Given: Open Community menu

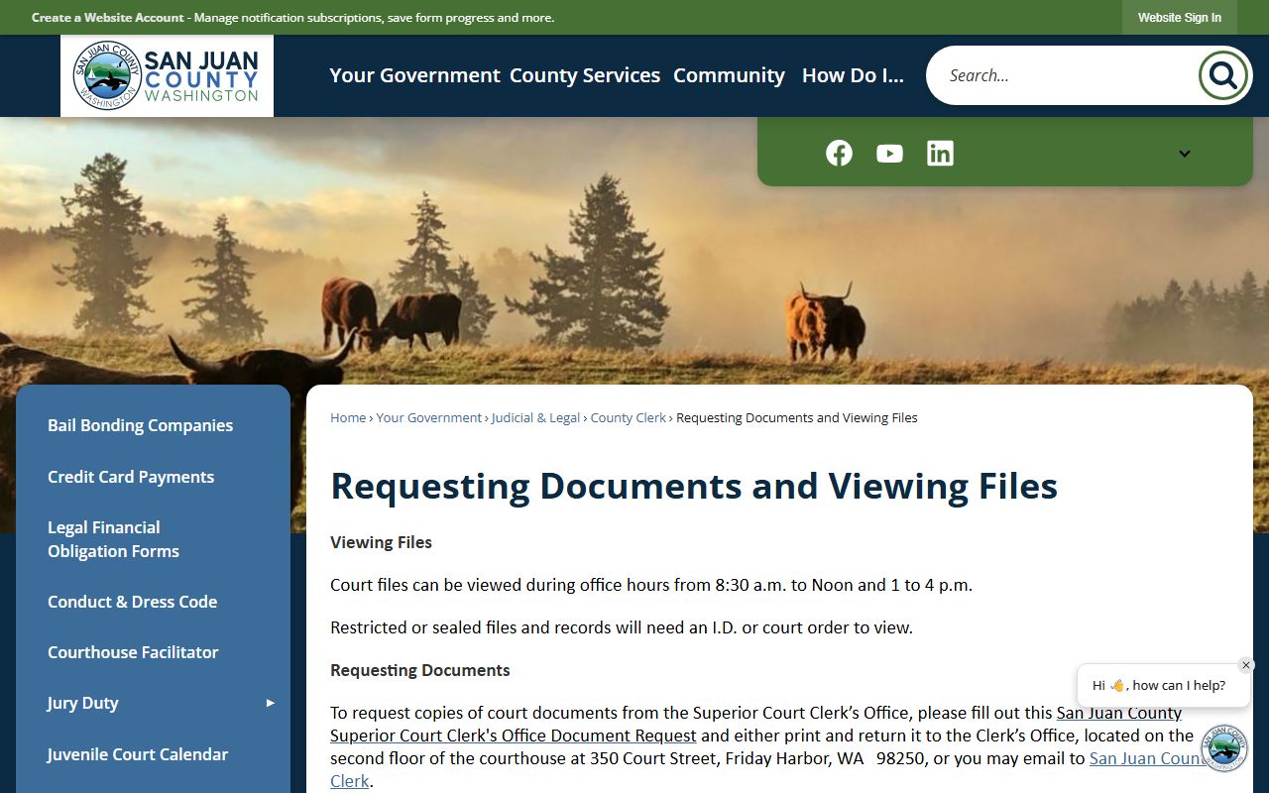Looking at the screenshot, I should (729, 75).
